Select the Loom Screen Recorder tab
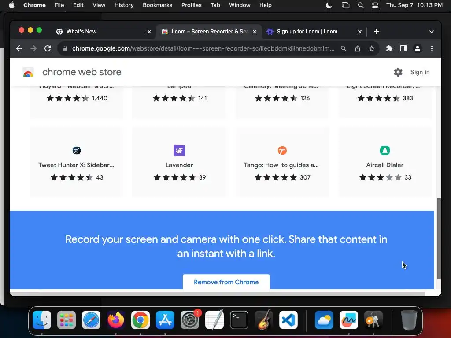 [209, 32]
